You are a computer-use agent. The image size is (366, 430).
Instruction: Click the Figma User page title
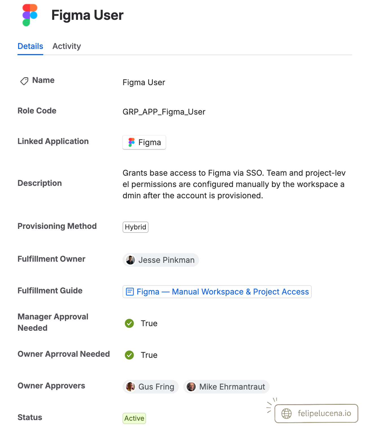[88, 15]
